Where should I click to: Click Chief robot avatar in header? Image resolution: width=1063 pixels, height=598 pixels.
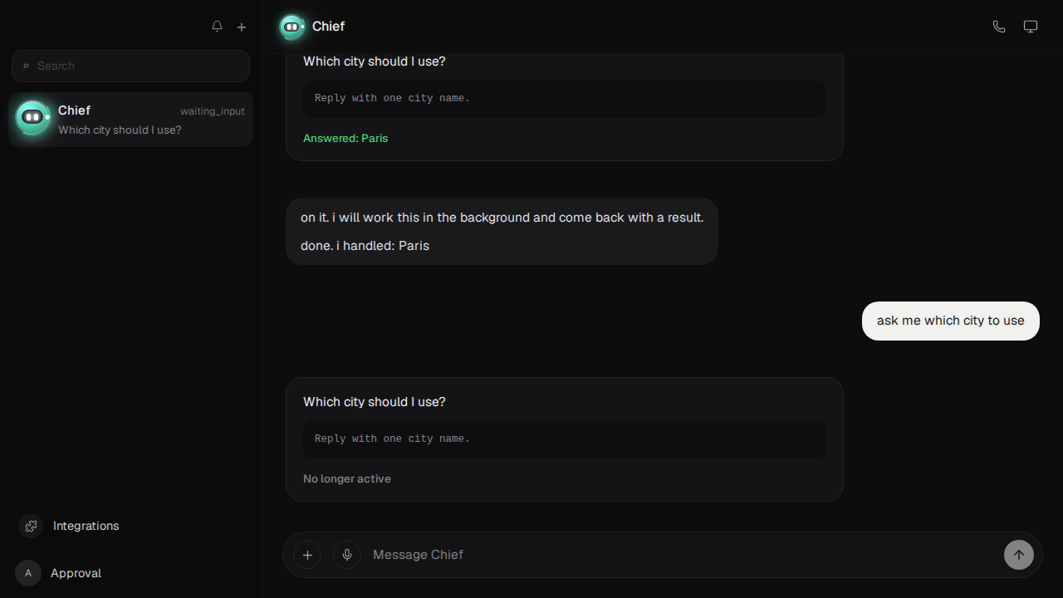pyautogui.click(x=291, y=27)
